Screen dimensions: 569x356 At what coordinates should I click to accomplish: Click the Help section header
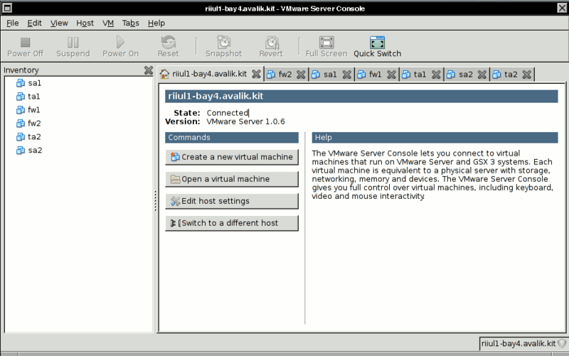[435, 137]
